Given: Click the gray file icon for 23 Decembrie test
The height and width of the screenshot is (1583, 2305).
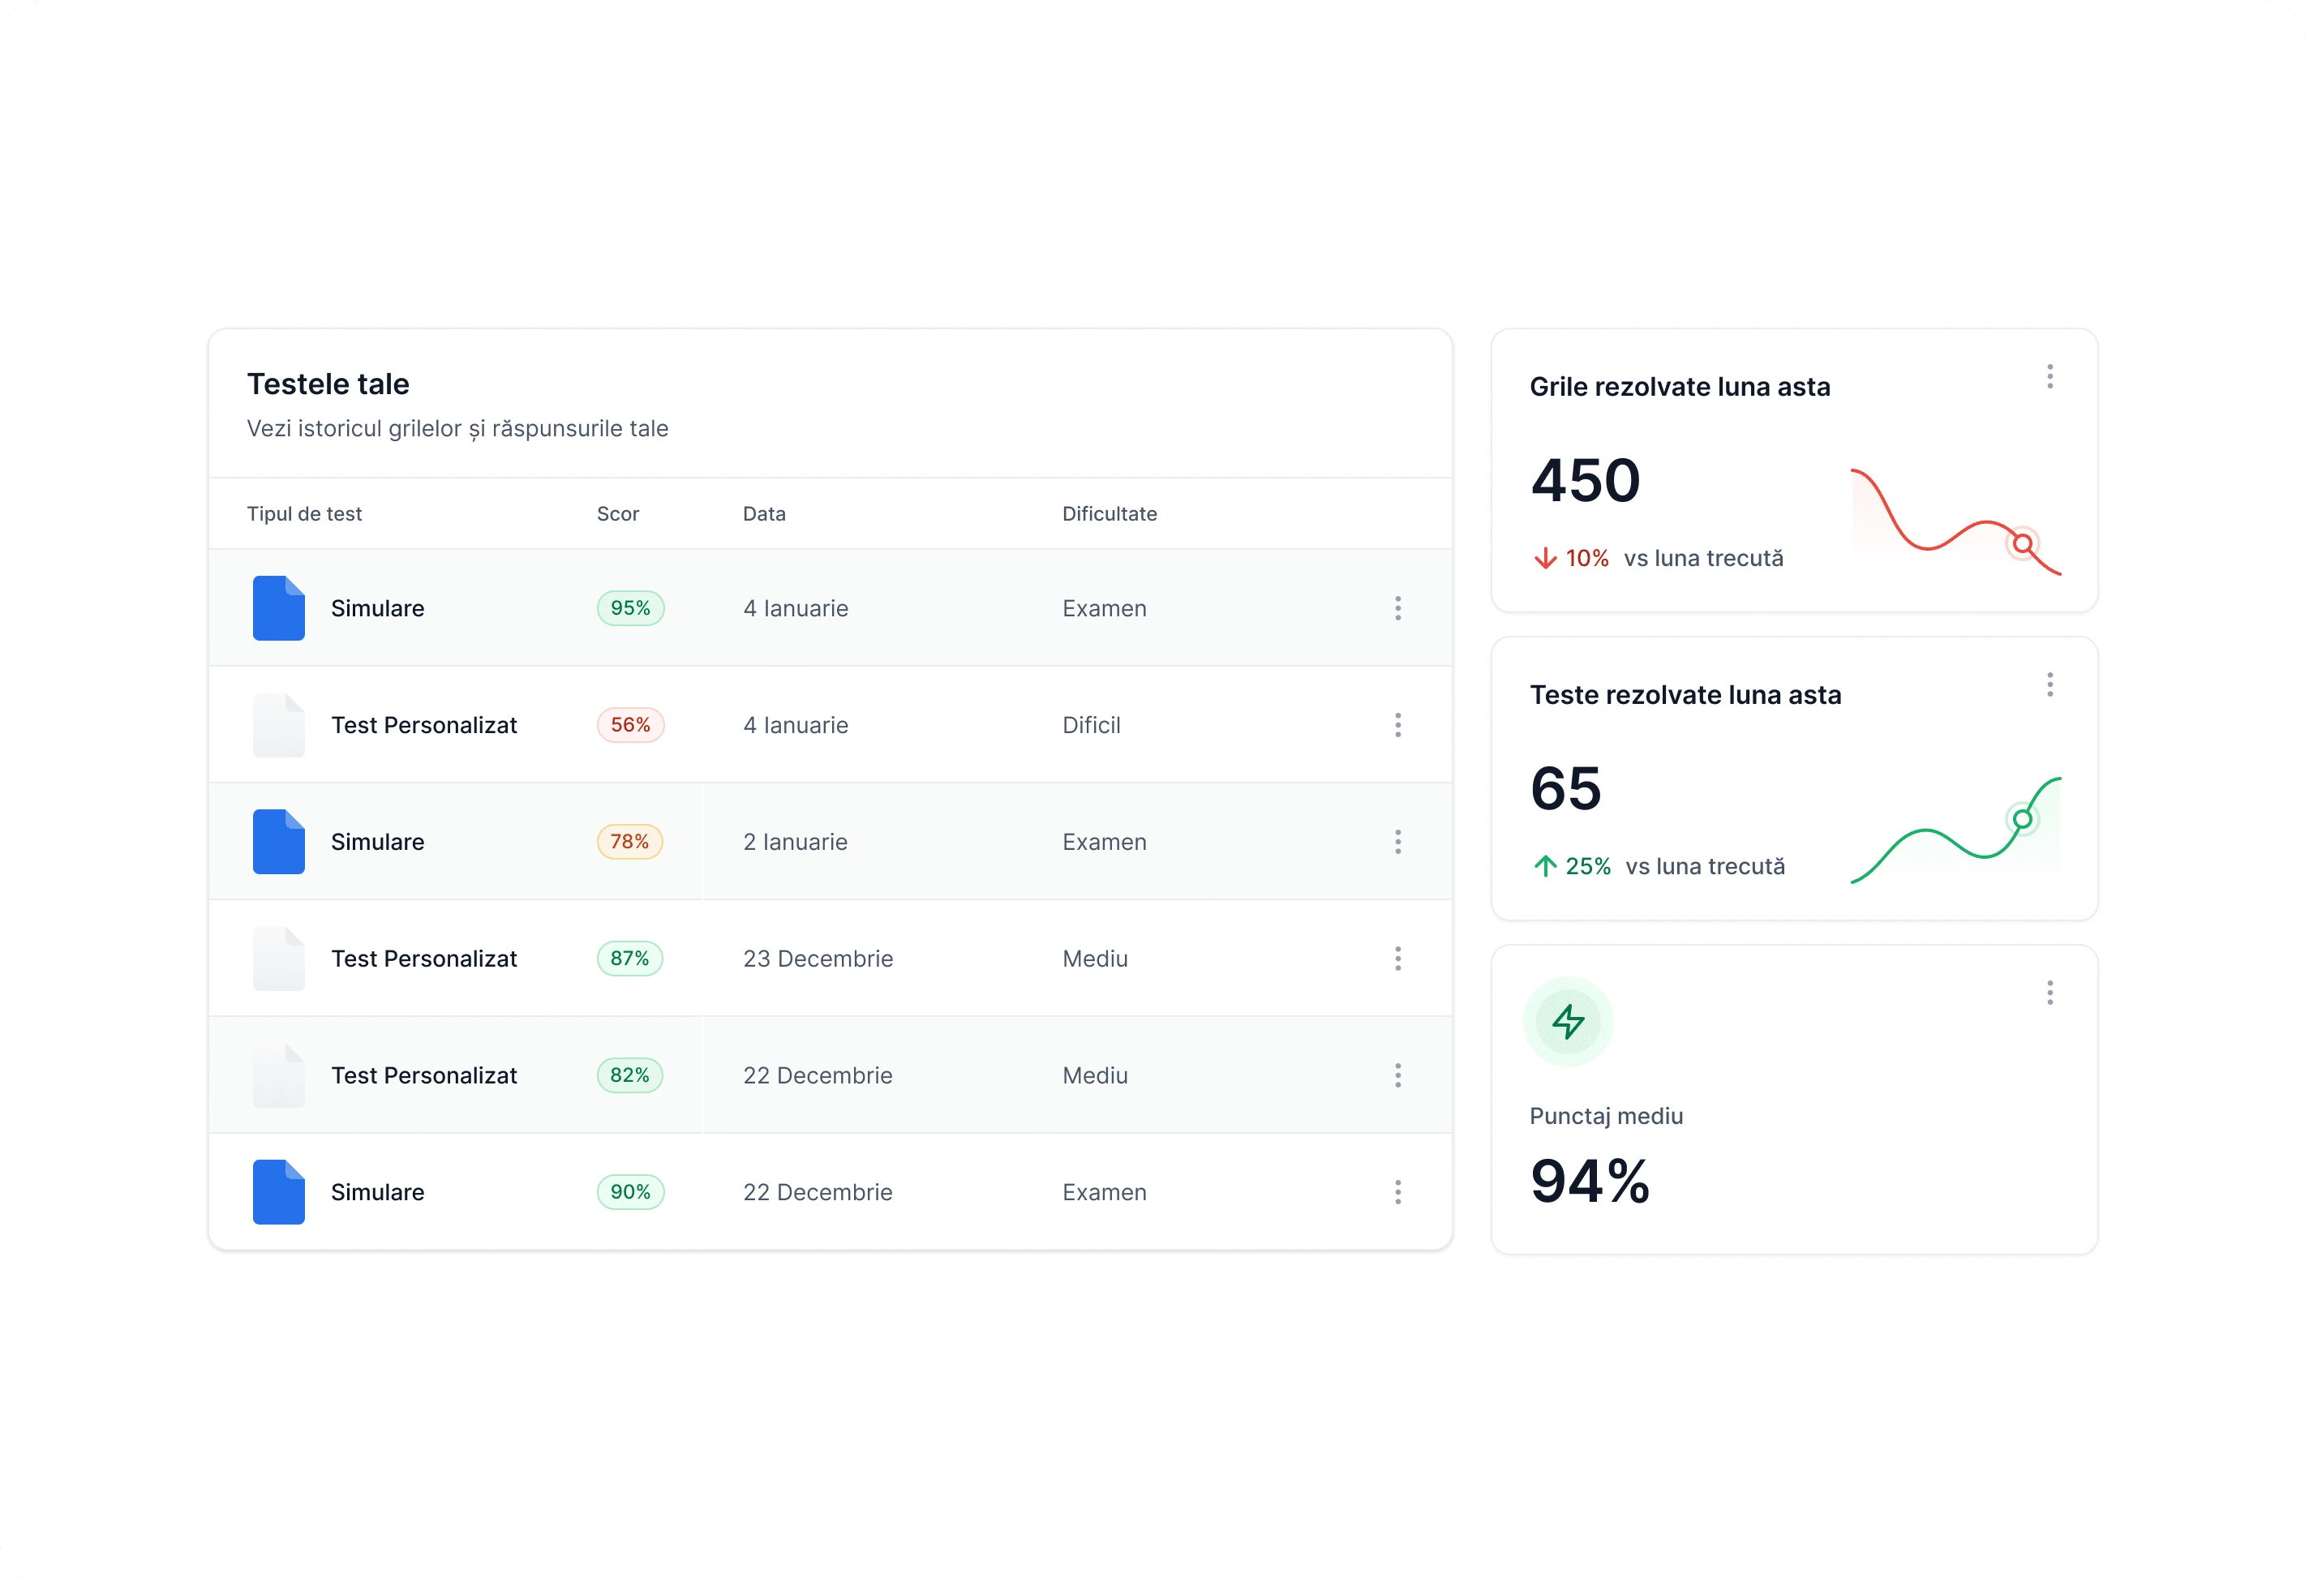Looking at the screenshot, I should [x=279, y=958].
